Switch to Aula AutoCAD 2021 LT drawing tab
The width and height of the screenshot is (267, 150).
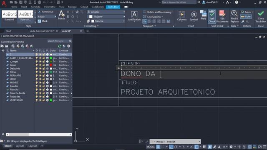(x=42, y=31)
